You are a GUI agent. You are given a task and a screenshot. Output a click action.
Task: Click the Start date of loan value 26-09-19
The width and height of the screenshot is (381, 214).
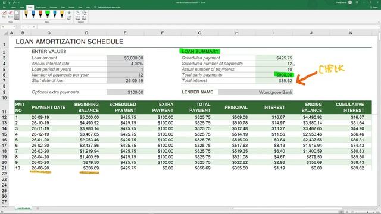coord(125,81)
